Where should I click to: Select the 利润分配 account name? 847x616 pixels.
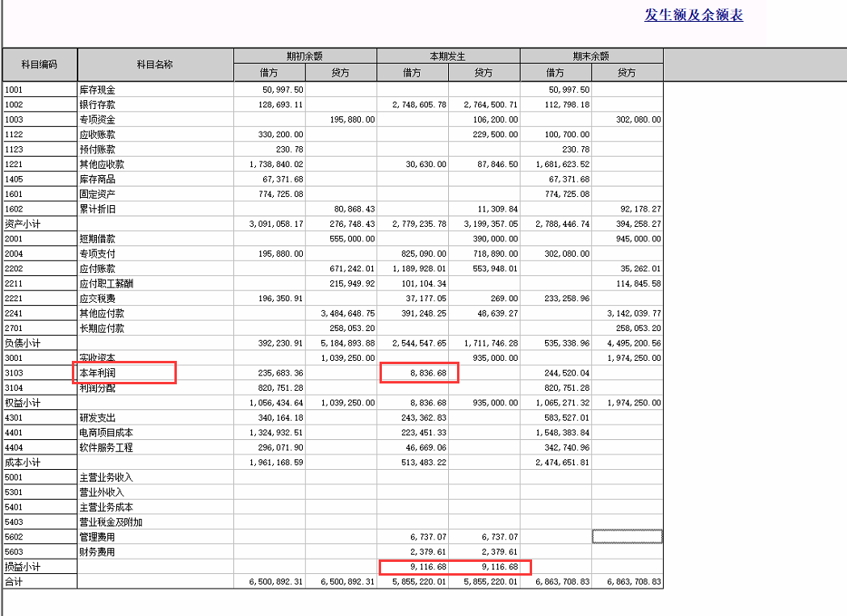(97, 388)
